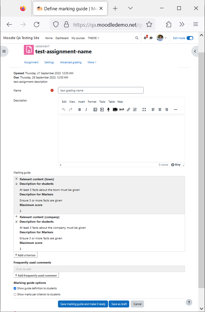Click the record video camera icon
The width and height of the screenshot is (205, 312).
pos(115,109)
